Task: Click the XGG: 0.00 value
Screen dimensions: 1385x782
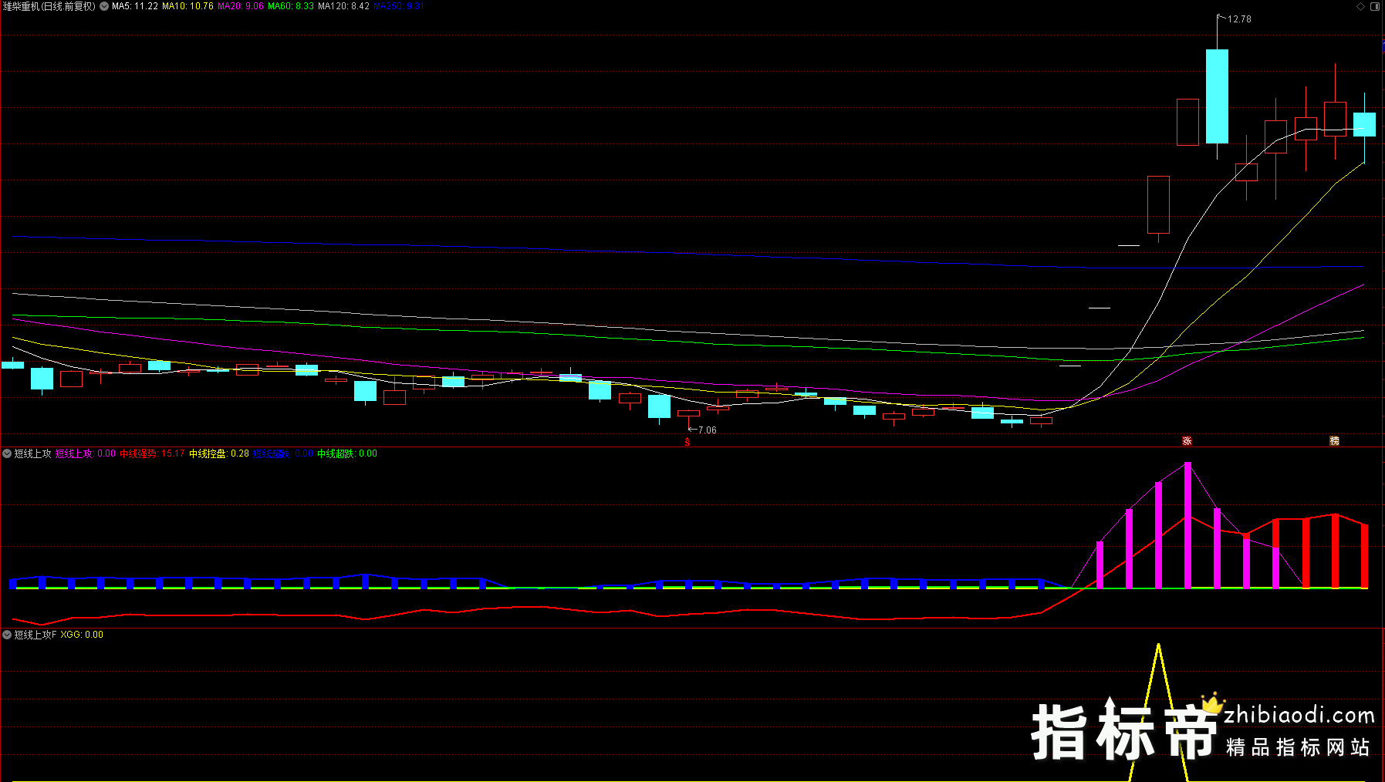Action: tap(82, 635)
